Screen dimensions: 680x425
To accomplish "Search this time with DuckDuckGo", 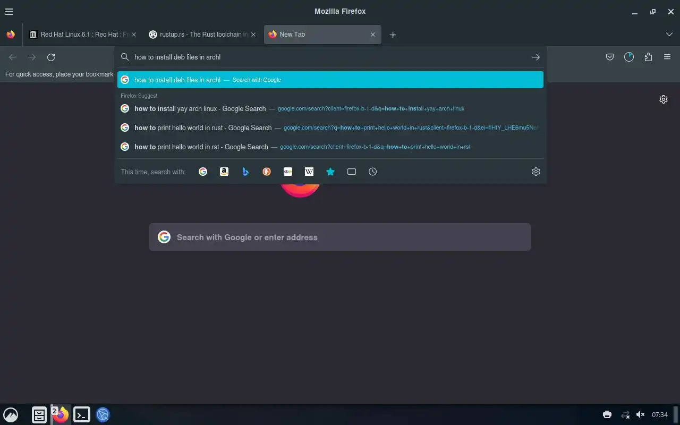I will pos(267,172).
